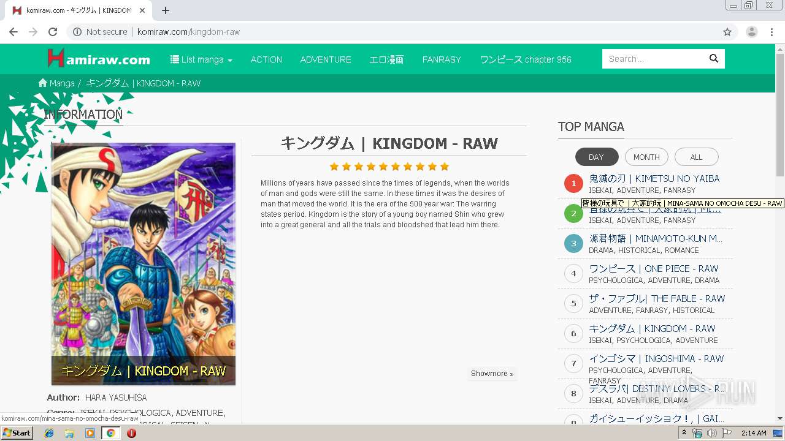Image resolution: width=785 pixels, height=441 pixels.
Task: Click the Kingdom manga cover image
Action: click(144, 264)
